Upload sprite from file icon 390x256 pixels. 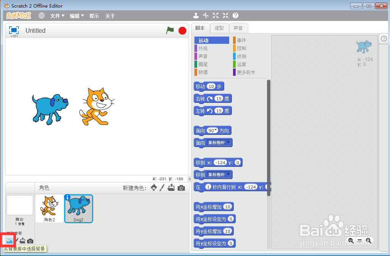(x=171, y=188)
